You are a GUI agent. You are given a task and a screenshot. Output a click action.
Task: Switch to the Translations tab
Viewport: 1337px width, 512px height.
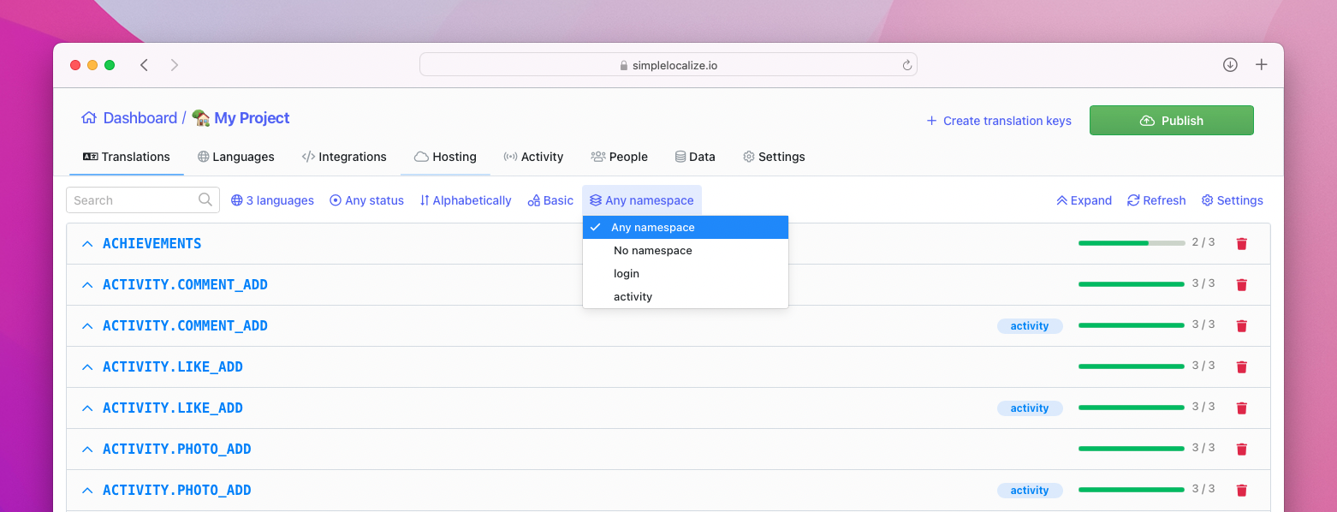tap(127, 157)
